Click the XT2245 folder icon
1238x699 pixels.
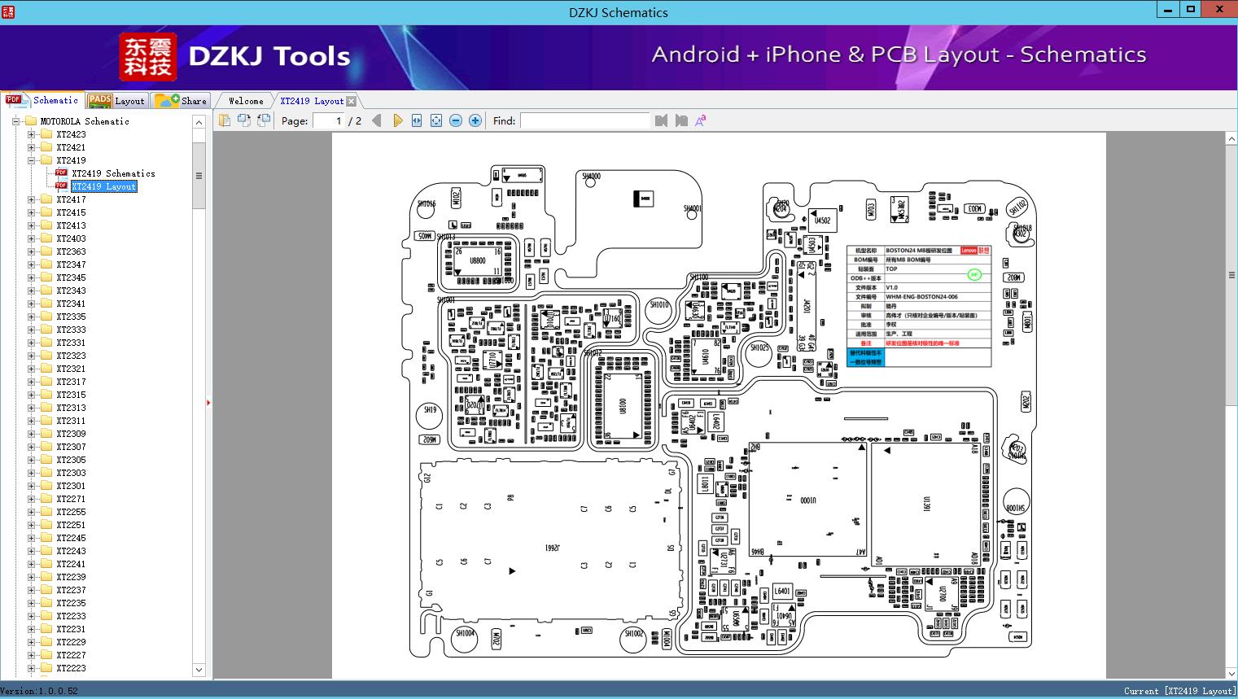pos(46,538)
